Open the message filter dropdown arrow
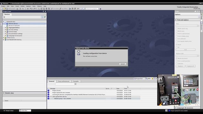203x114 pixels. (x=75, y=84)
